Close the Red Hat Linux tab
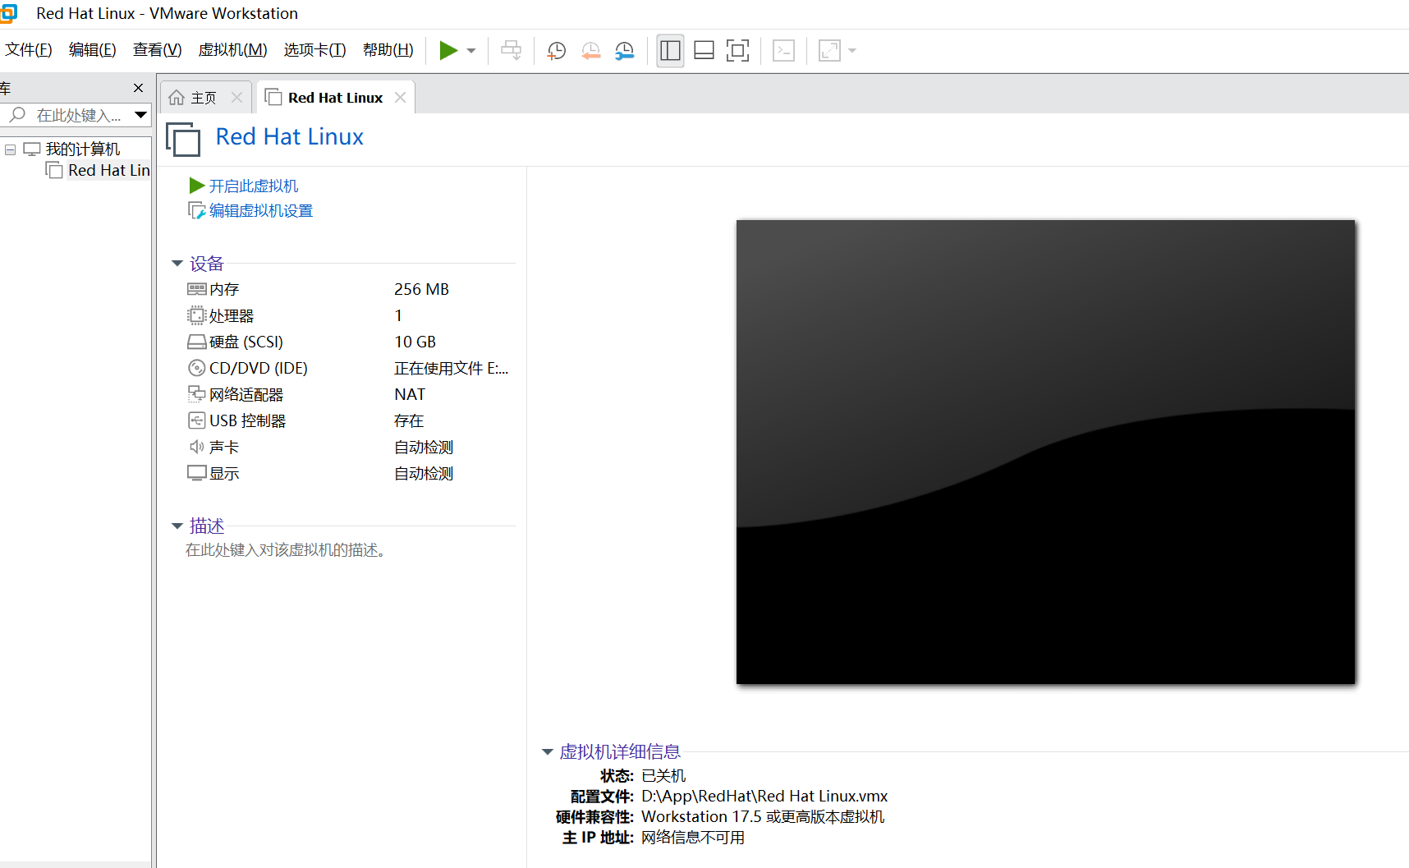This screenshot has height=868, width=1409. pos(400,97)
